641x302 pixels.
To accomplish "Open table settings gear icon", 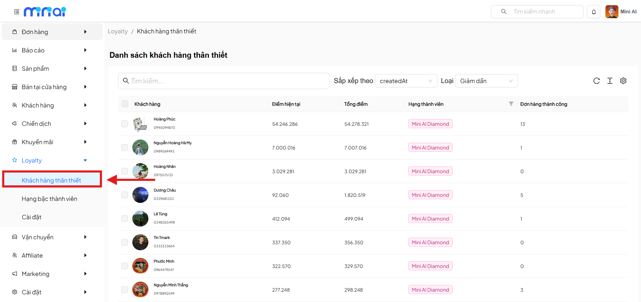I will [x=623, y=81].
